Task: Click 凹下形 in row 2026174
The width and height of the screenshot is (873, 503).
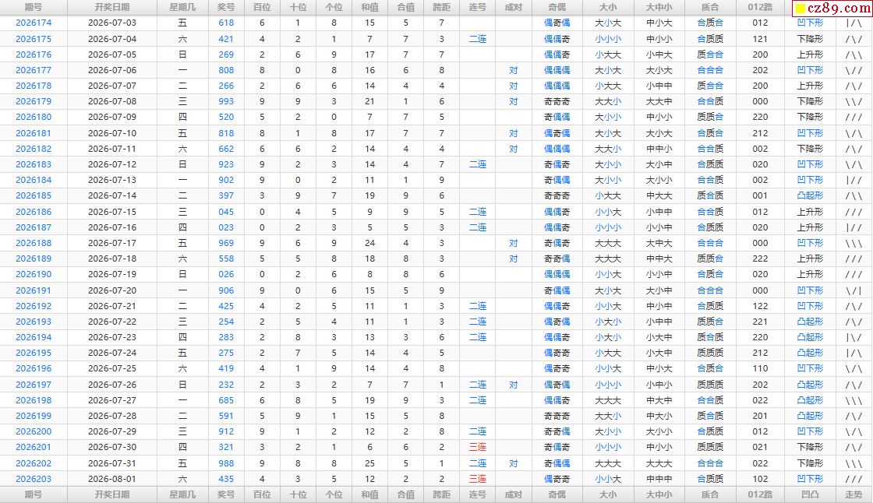Action: [810, 23]
